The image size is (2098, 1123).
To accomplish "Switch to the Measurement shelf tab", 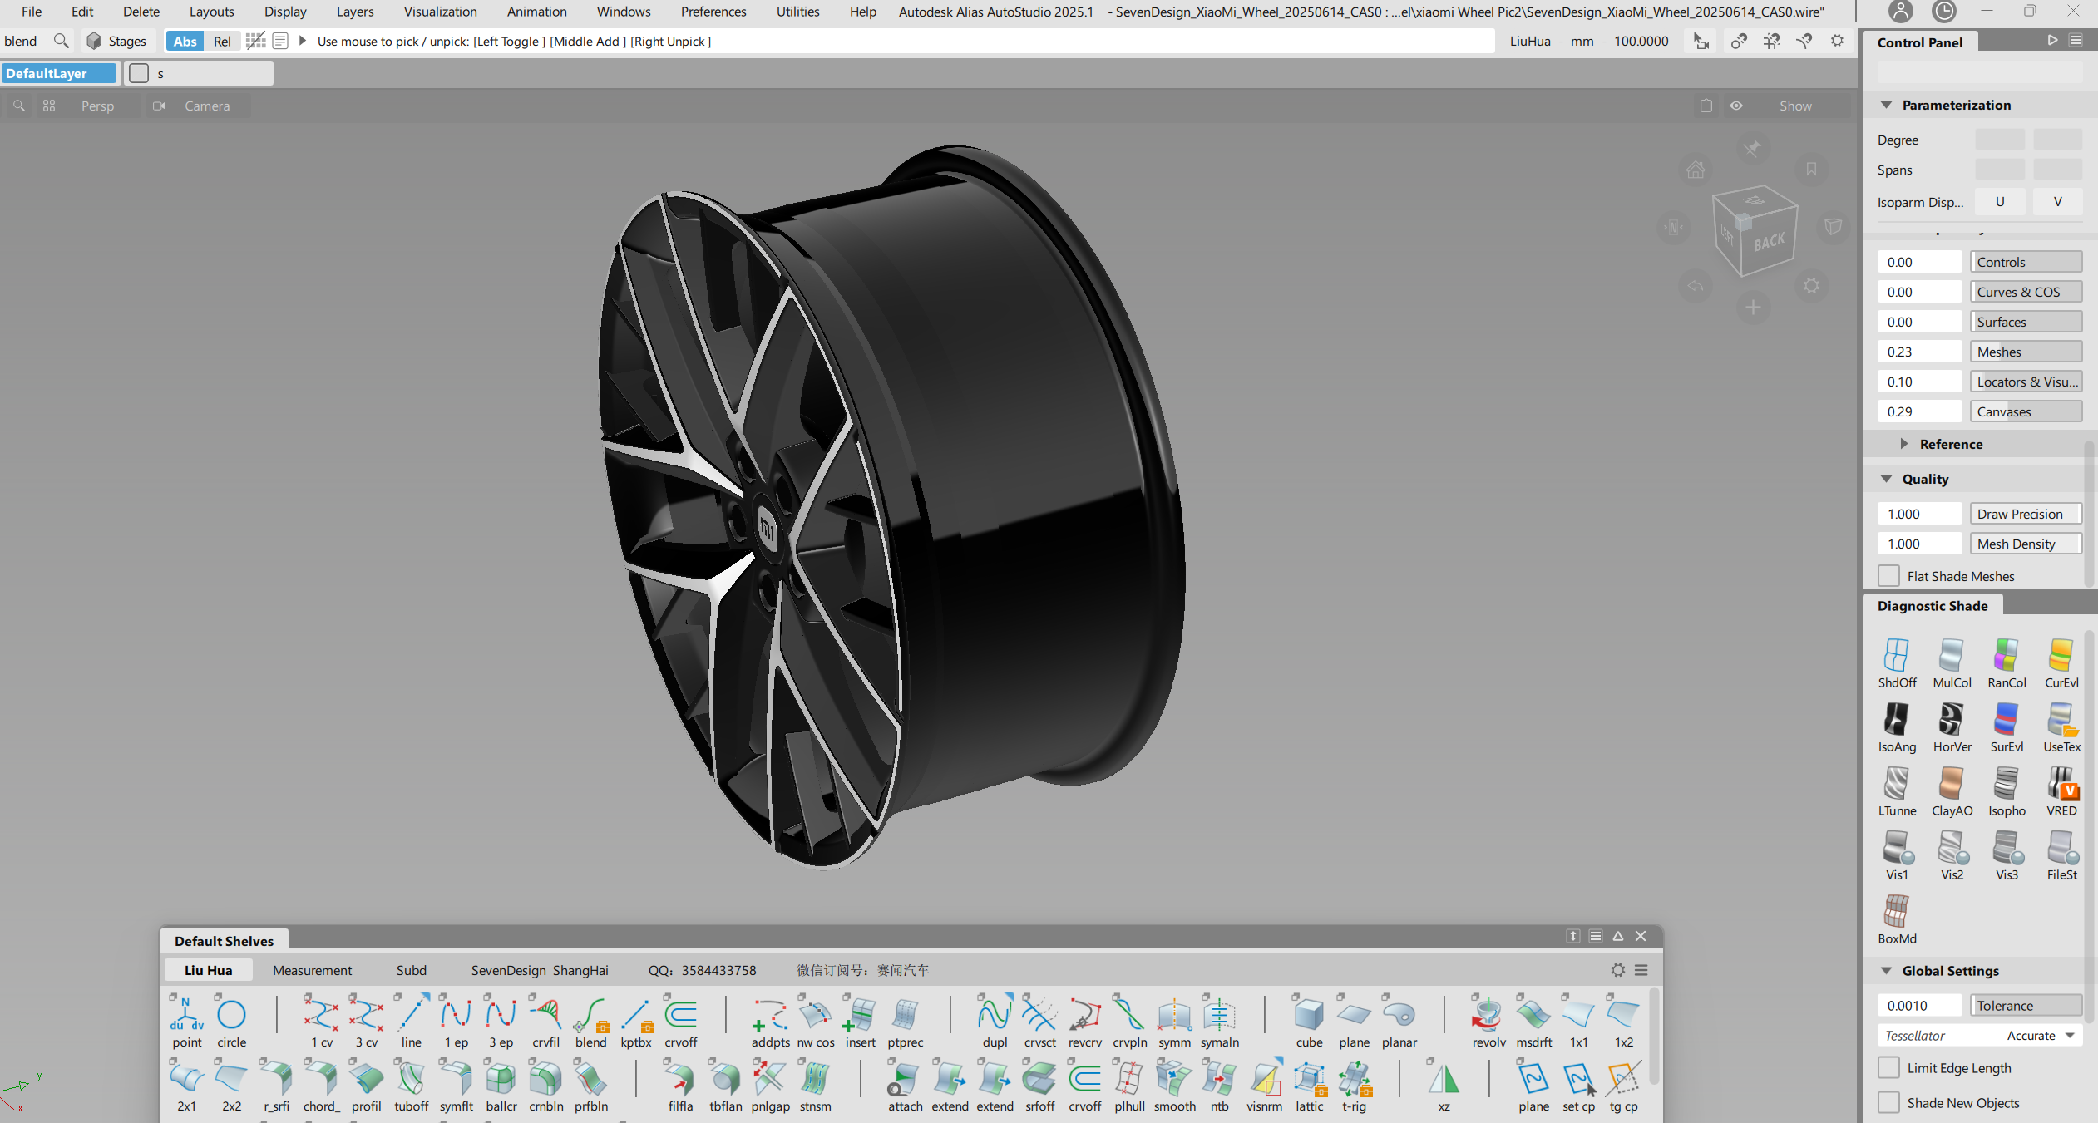I will click(x=312, y=970).
